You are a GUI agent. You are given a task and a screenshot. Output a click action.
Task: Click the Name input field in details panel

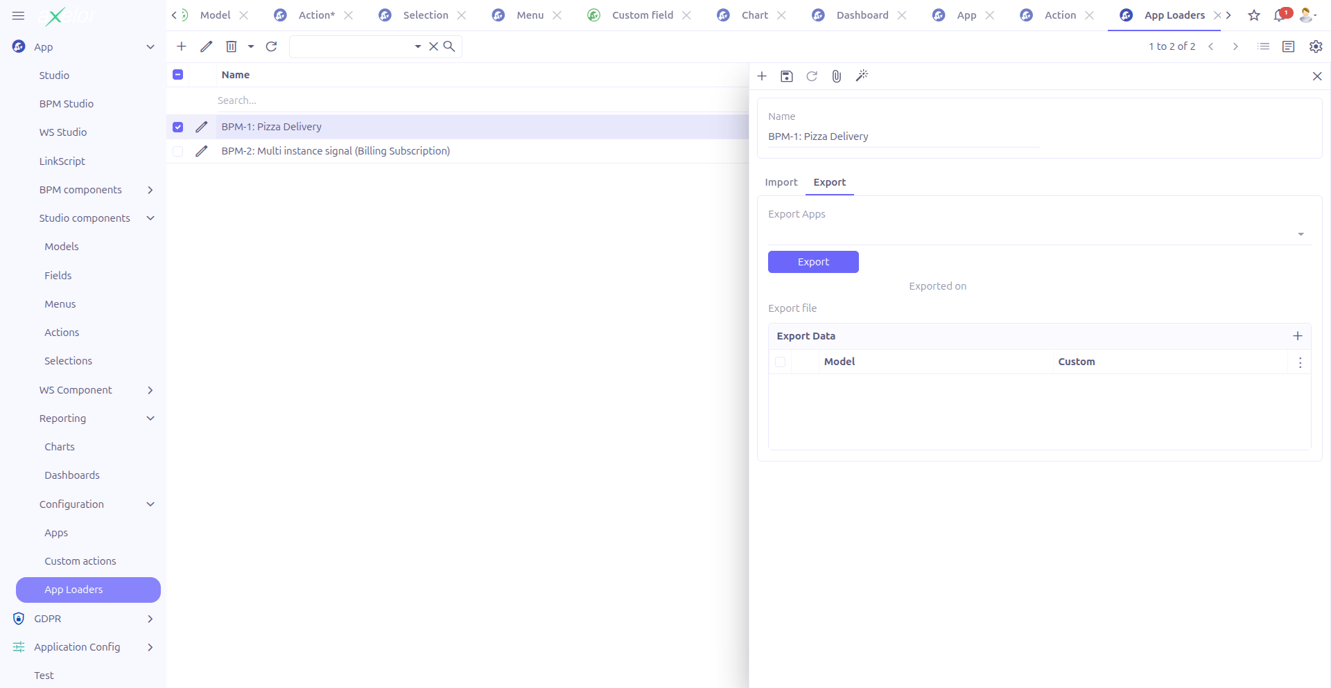pos(903,136)
